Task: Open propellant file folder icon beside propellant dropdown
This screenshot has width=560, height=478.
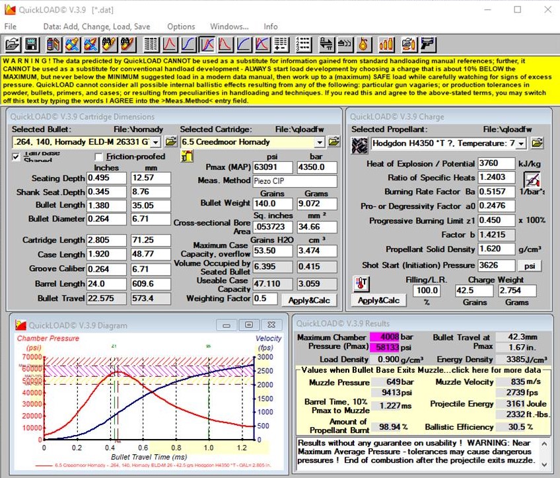Action: (537, 143)
